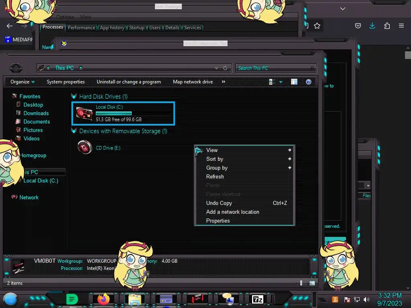411x308 pixels.
Task: Open the purple window taskbar icon
Action: (x=166, y=299)
